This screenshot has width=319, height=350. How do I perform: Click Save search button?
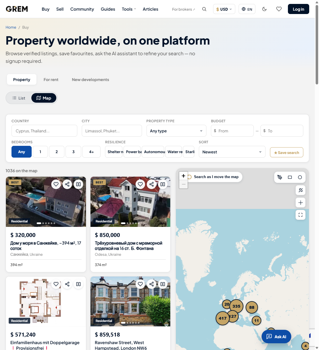(x=287, y=152)
